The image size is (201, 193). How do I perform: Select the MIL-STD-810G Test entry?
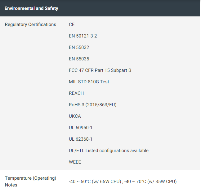click(89, 82)
